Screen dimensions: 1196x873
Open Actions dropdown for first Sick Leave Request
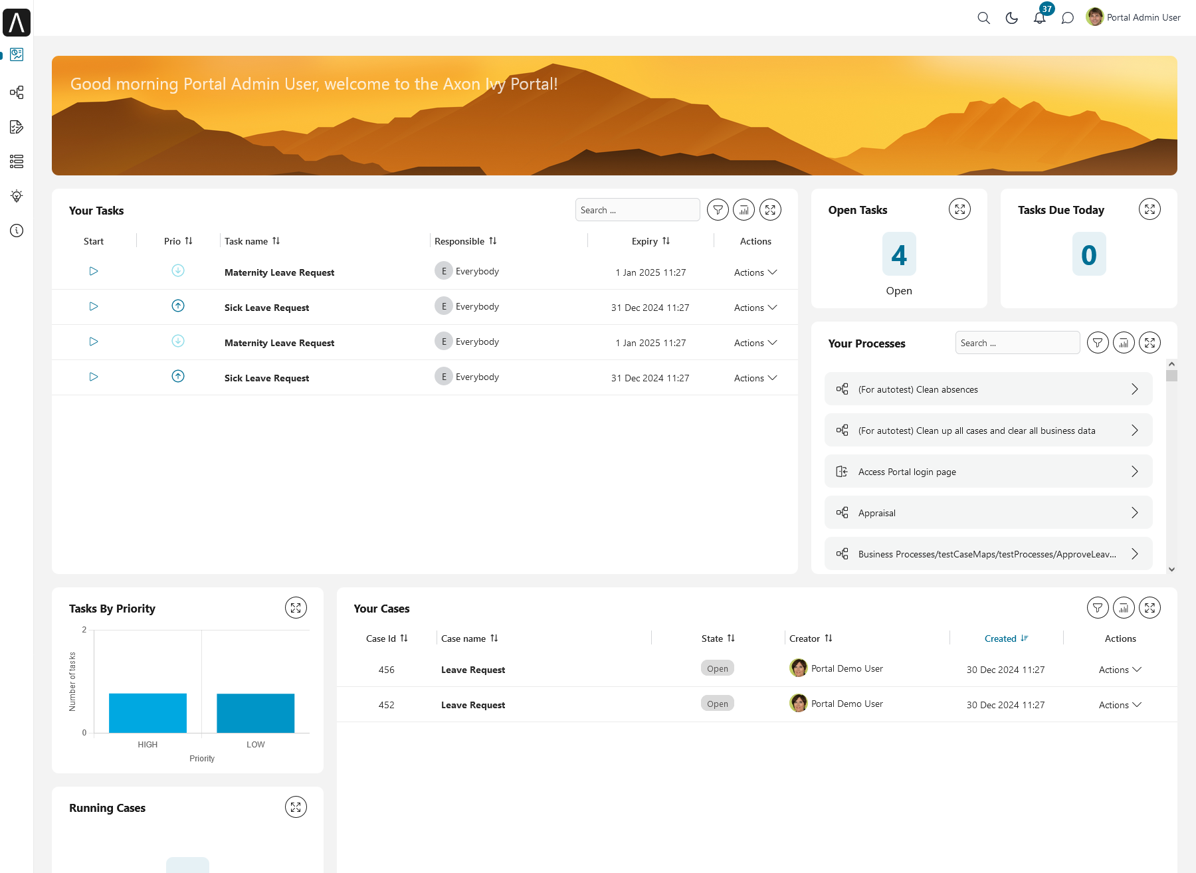pyautogui.click(x=755, y=308)
